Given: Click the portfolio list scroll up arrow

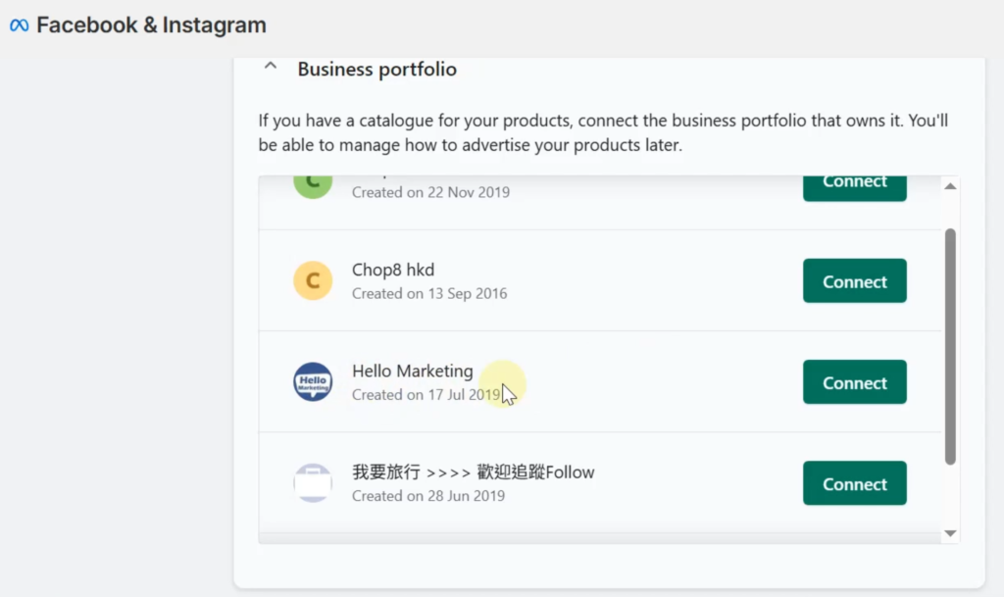Looking at the screenshot, I should click(949, 186).
